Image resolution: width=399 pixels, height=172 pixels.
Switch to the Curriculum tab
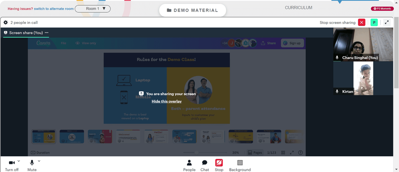(x=298, y=8)
